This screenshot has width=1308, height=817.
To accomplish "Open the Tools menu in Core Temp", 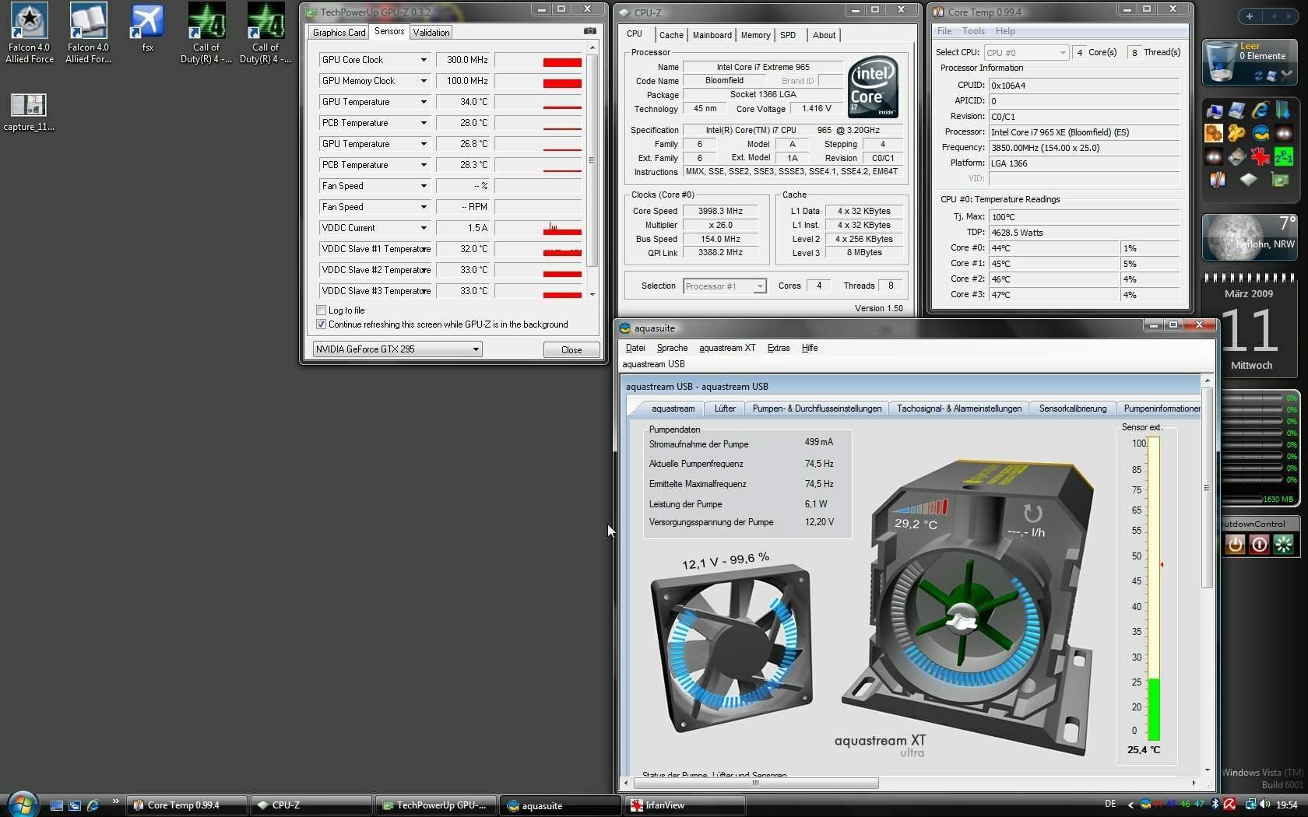I will tap(973, 31).
